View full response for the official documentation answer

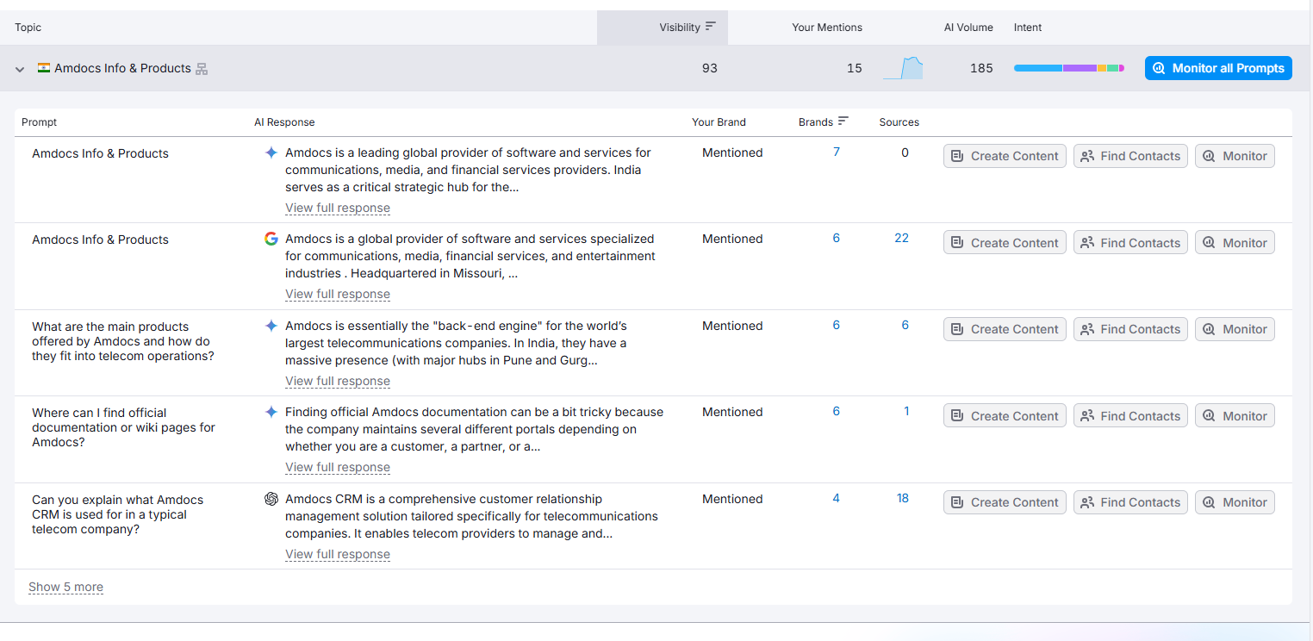[338, 467]
